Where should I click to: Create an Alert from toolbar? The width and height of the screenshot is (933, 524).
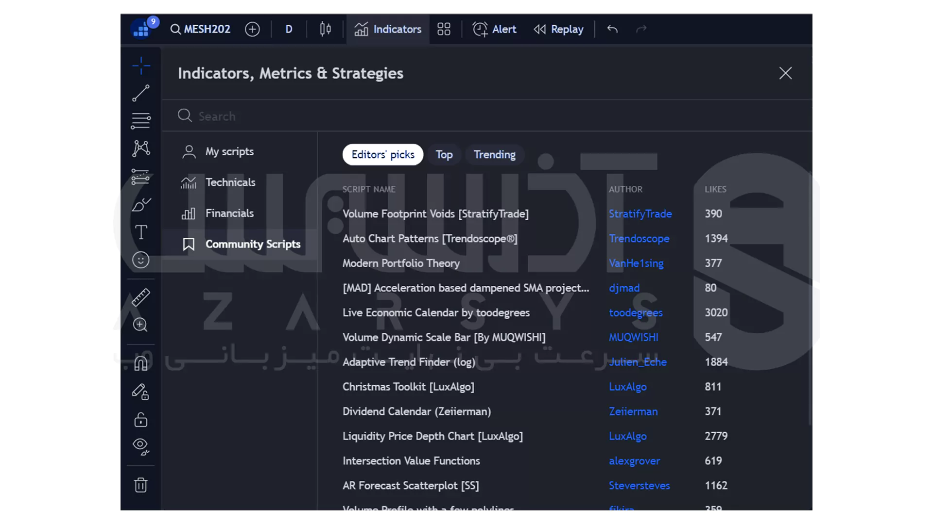point(494,29)
